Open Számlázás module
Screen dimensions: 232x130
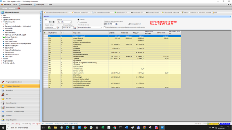20,90
